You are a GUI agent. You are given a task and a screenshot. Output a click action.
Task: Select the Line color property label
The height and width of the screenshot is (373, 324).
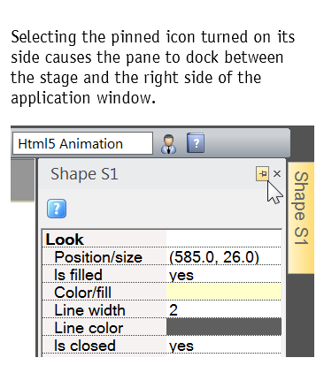click(89, 328)
